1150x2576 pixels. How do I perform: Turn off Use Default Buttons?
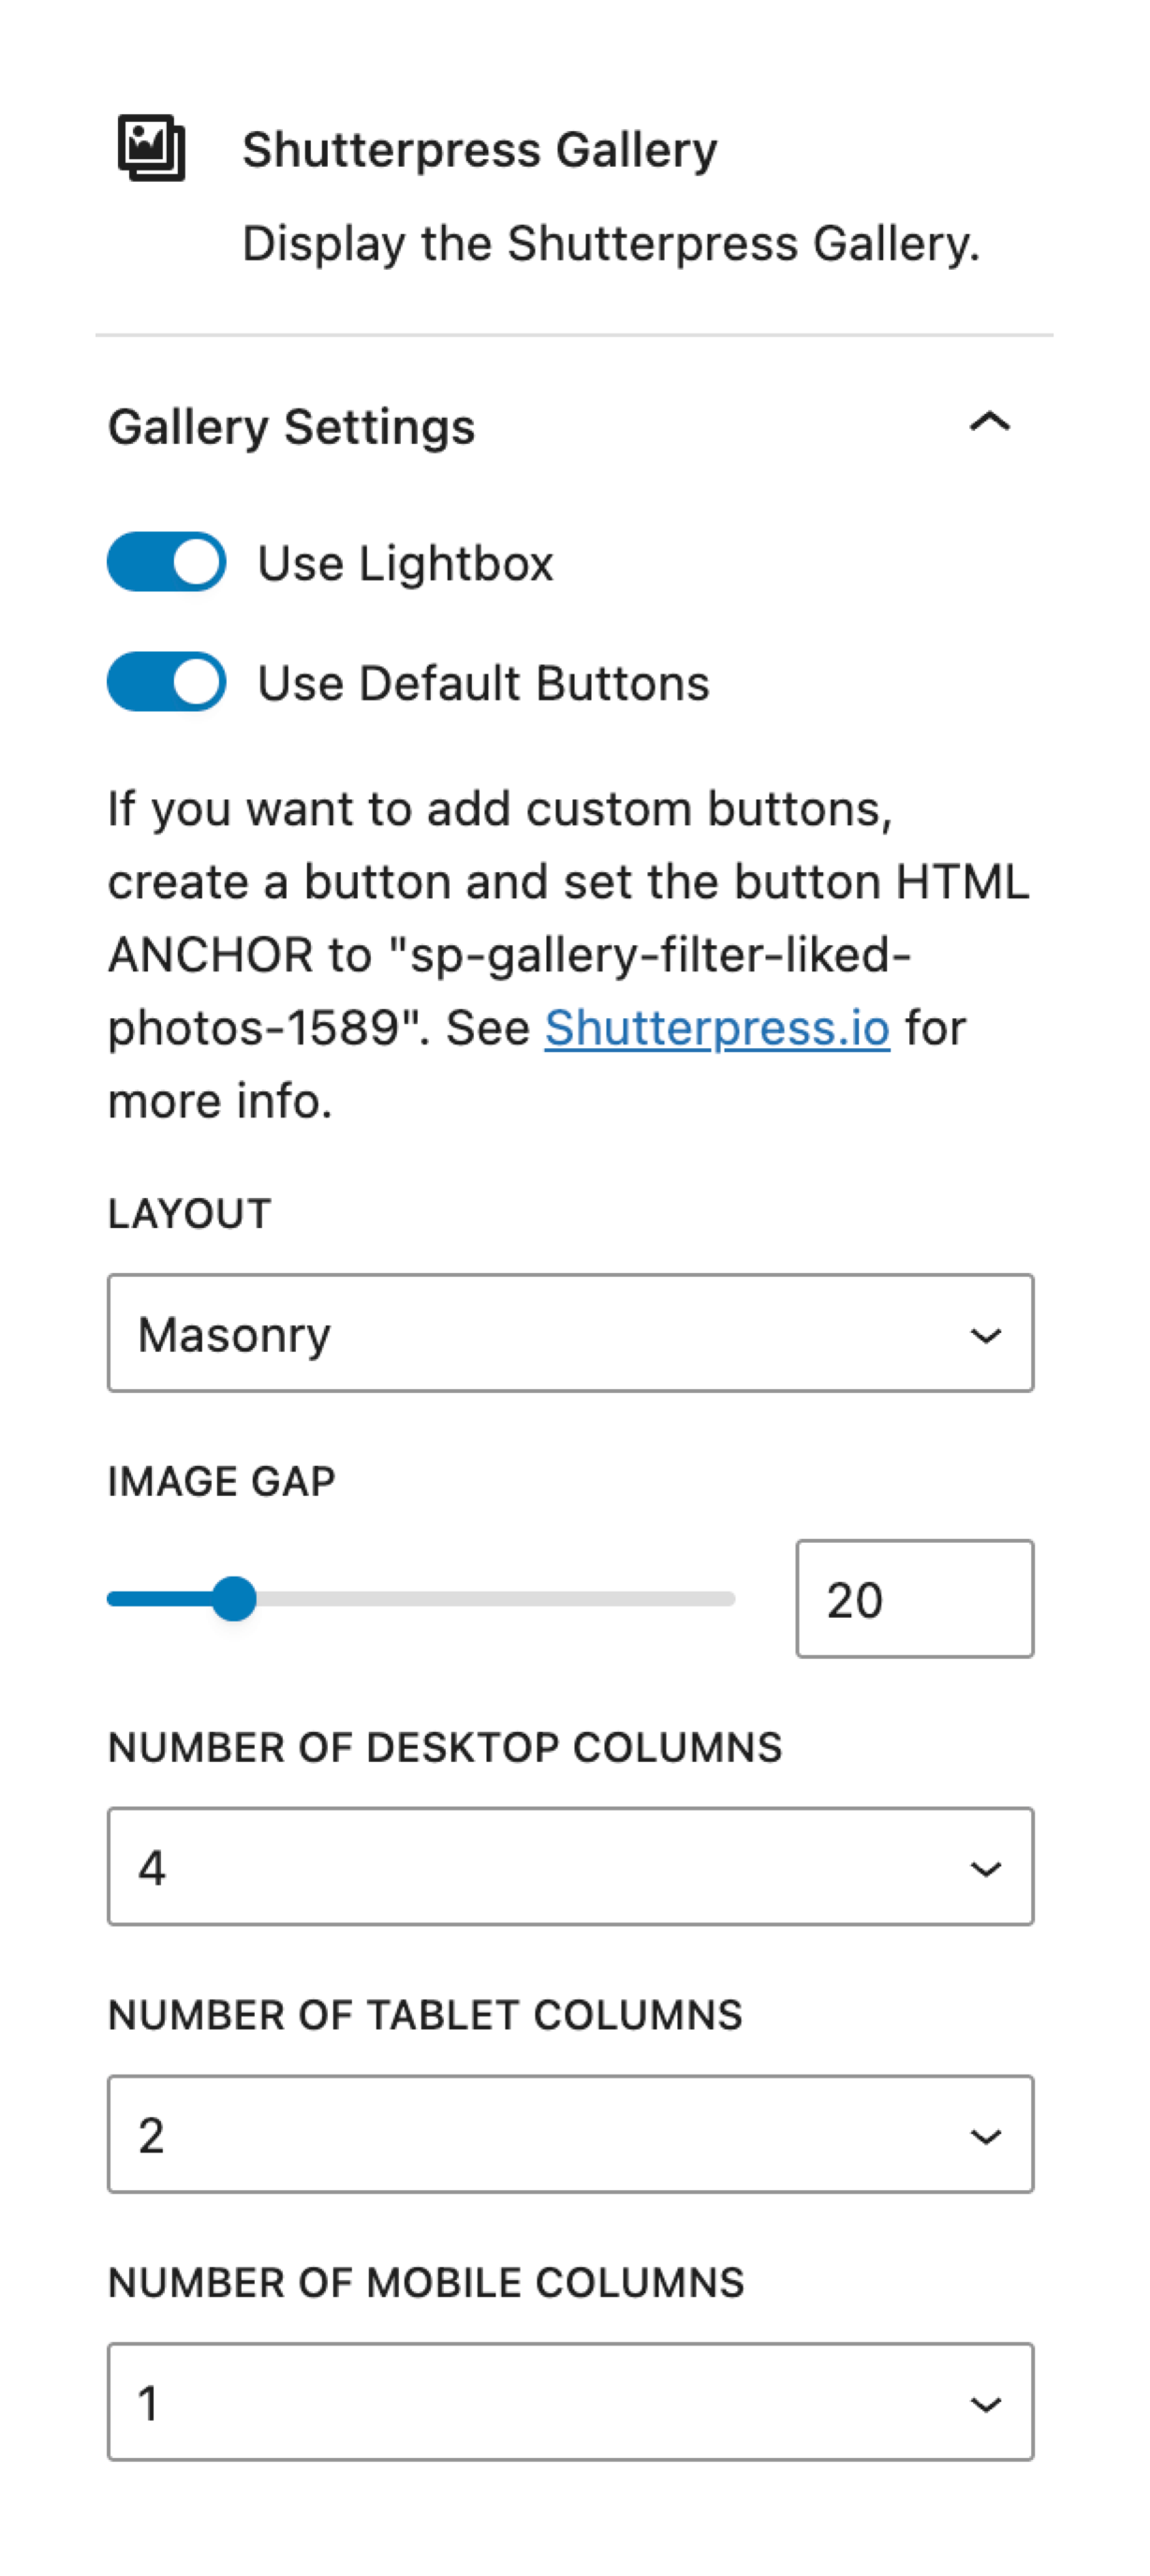[166, 682]
